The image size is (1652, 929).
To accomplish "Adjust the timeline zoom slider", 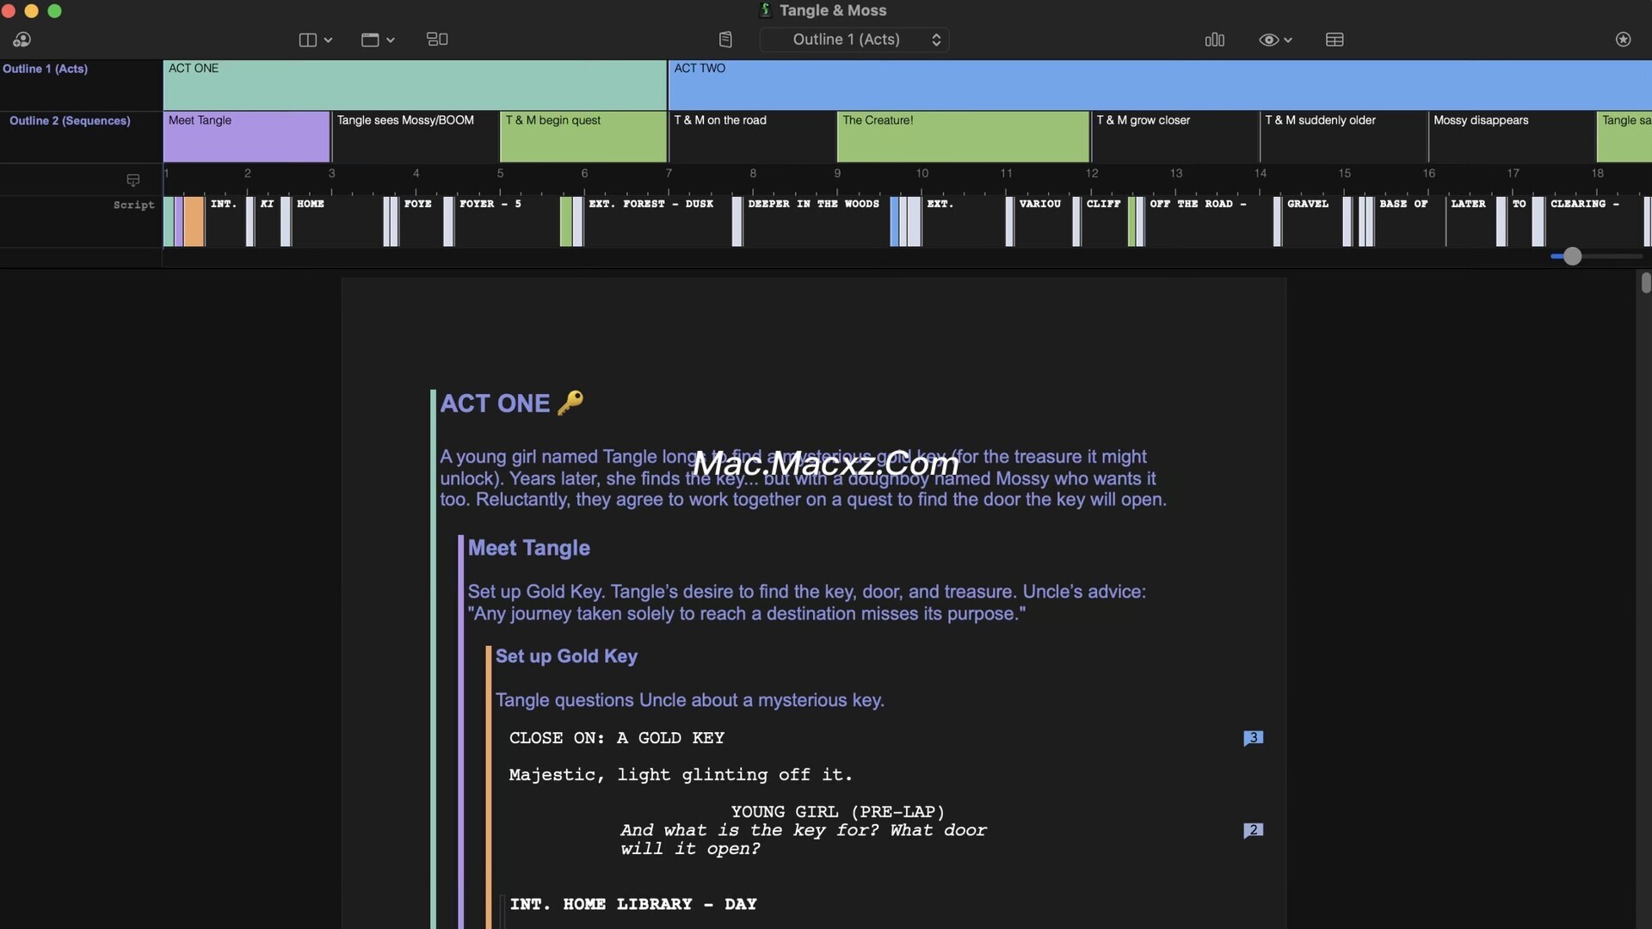I will [x=1572, y=256].
